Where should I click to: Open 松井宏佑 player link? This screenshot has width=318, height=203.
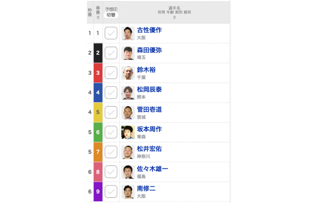pyautogui.click(x=149, y=149)
